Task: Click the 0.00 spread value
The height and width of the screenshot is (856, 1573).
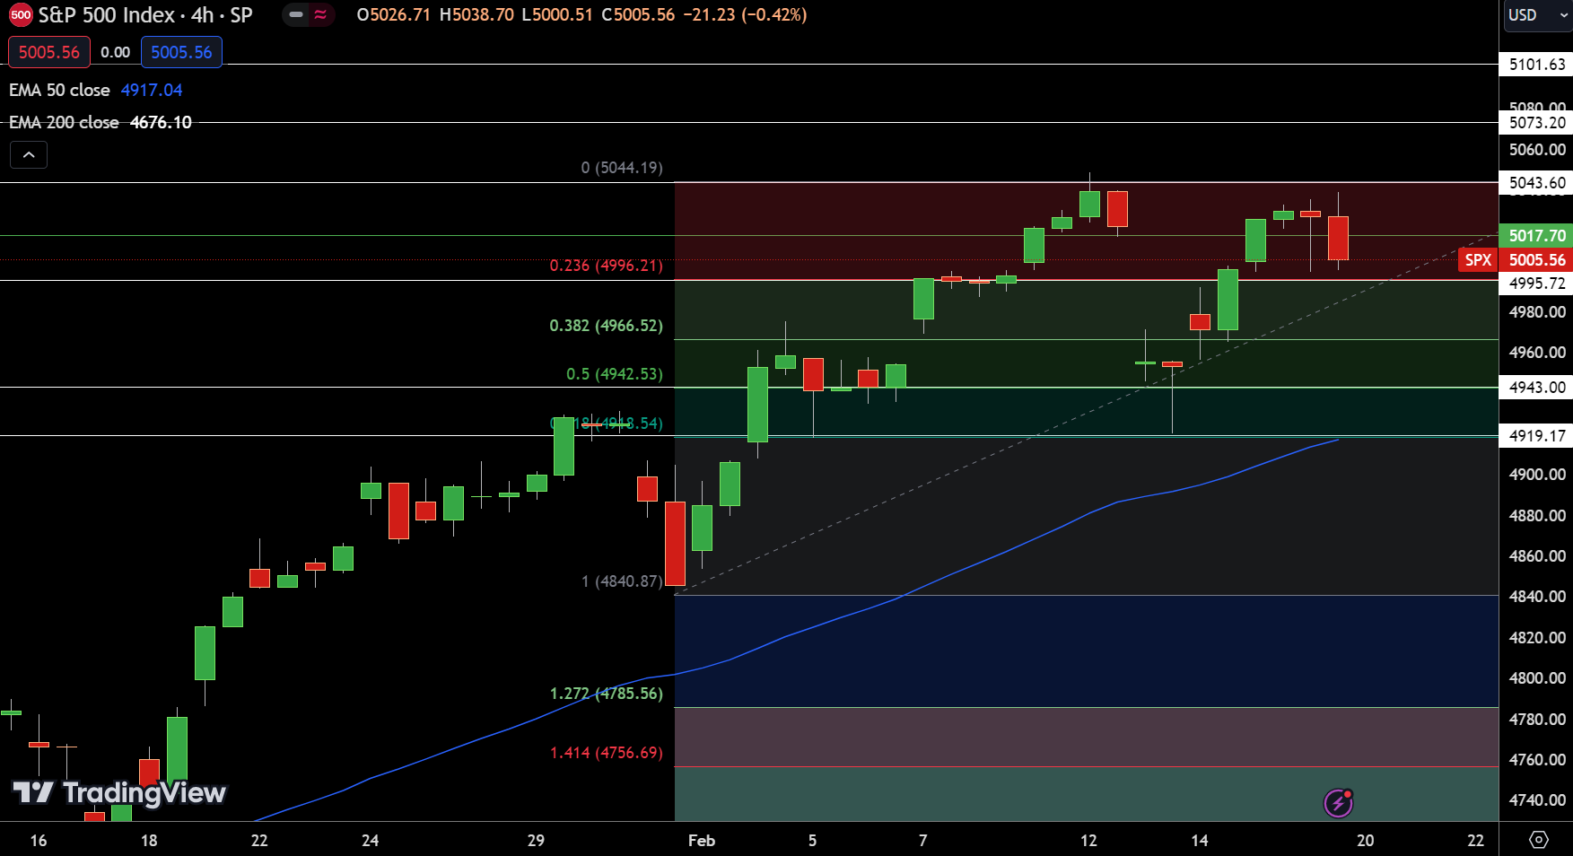Action: click(x=116, y=52)
